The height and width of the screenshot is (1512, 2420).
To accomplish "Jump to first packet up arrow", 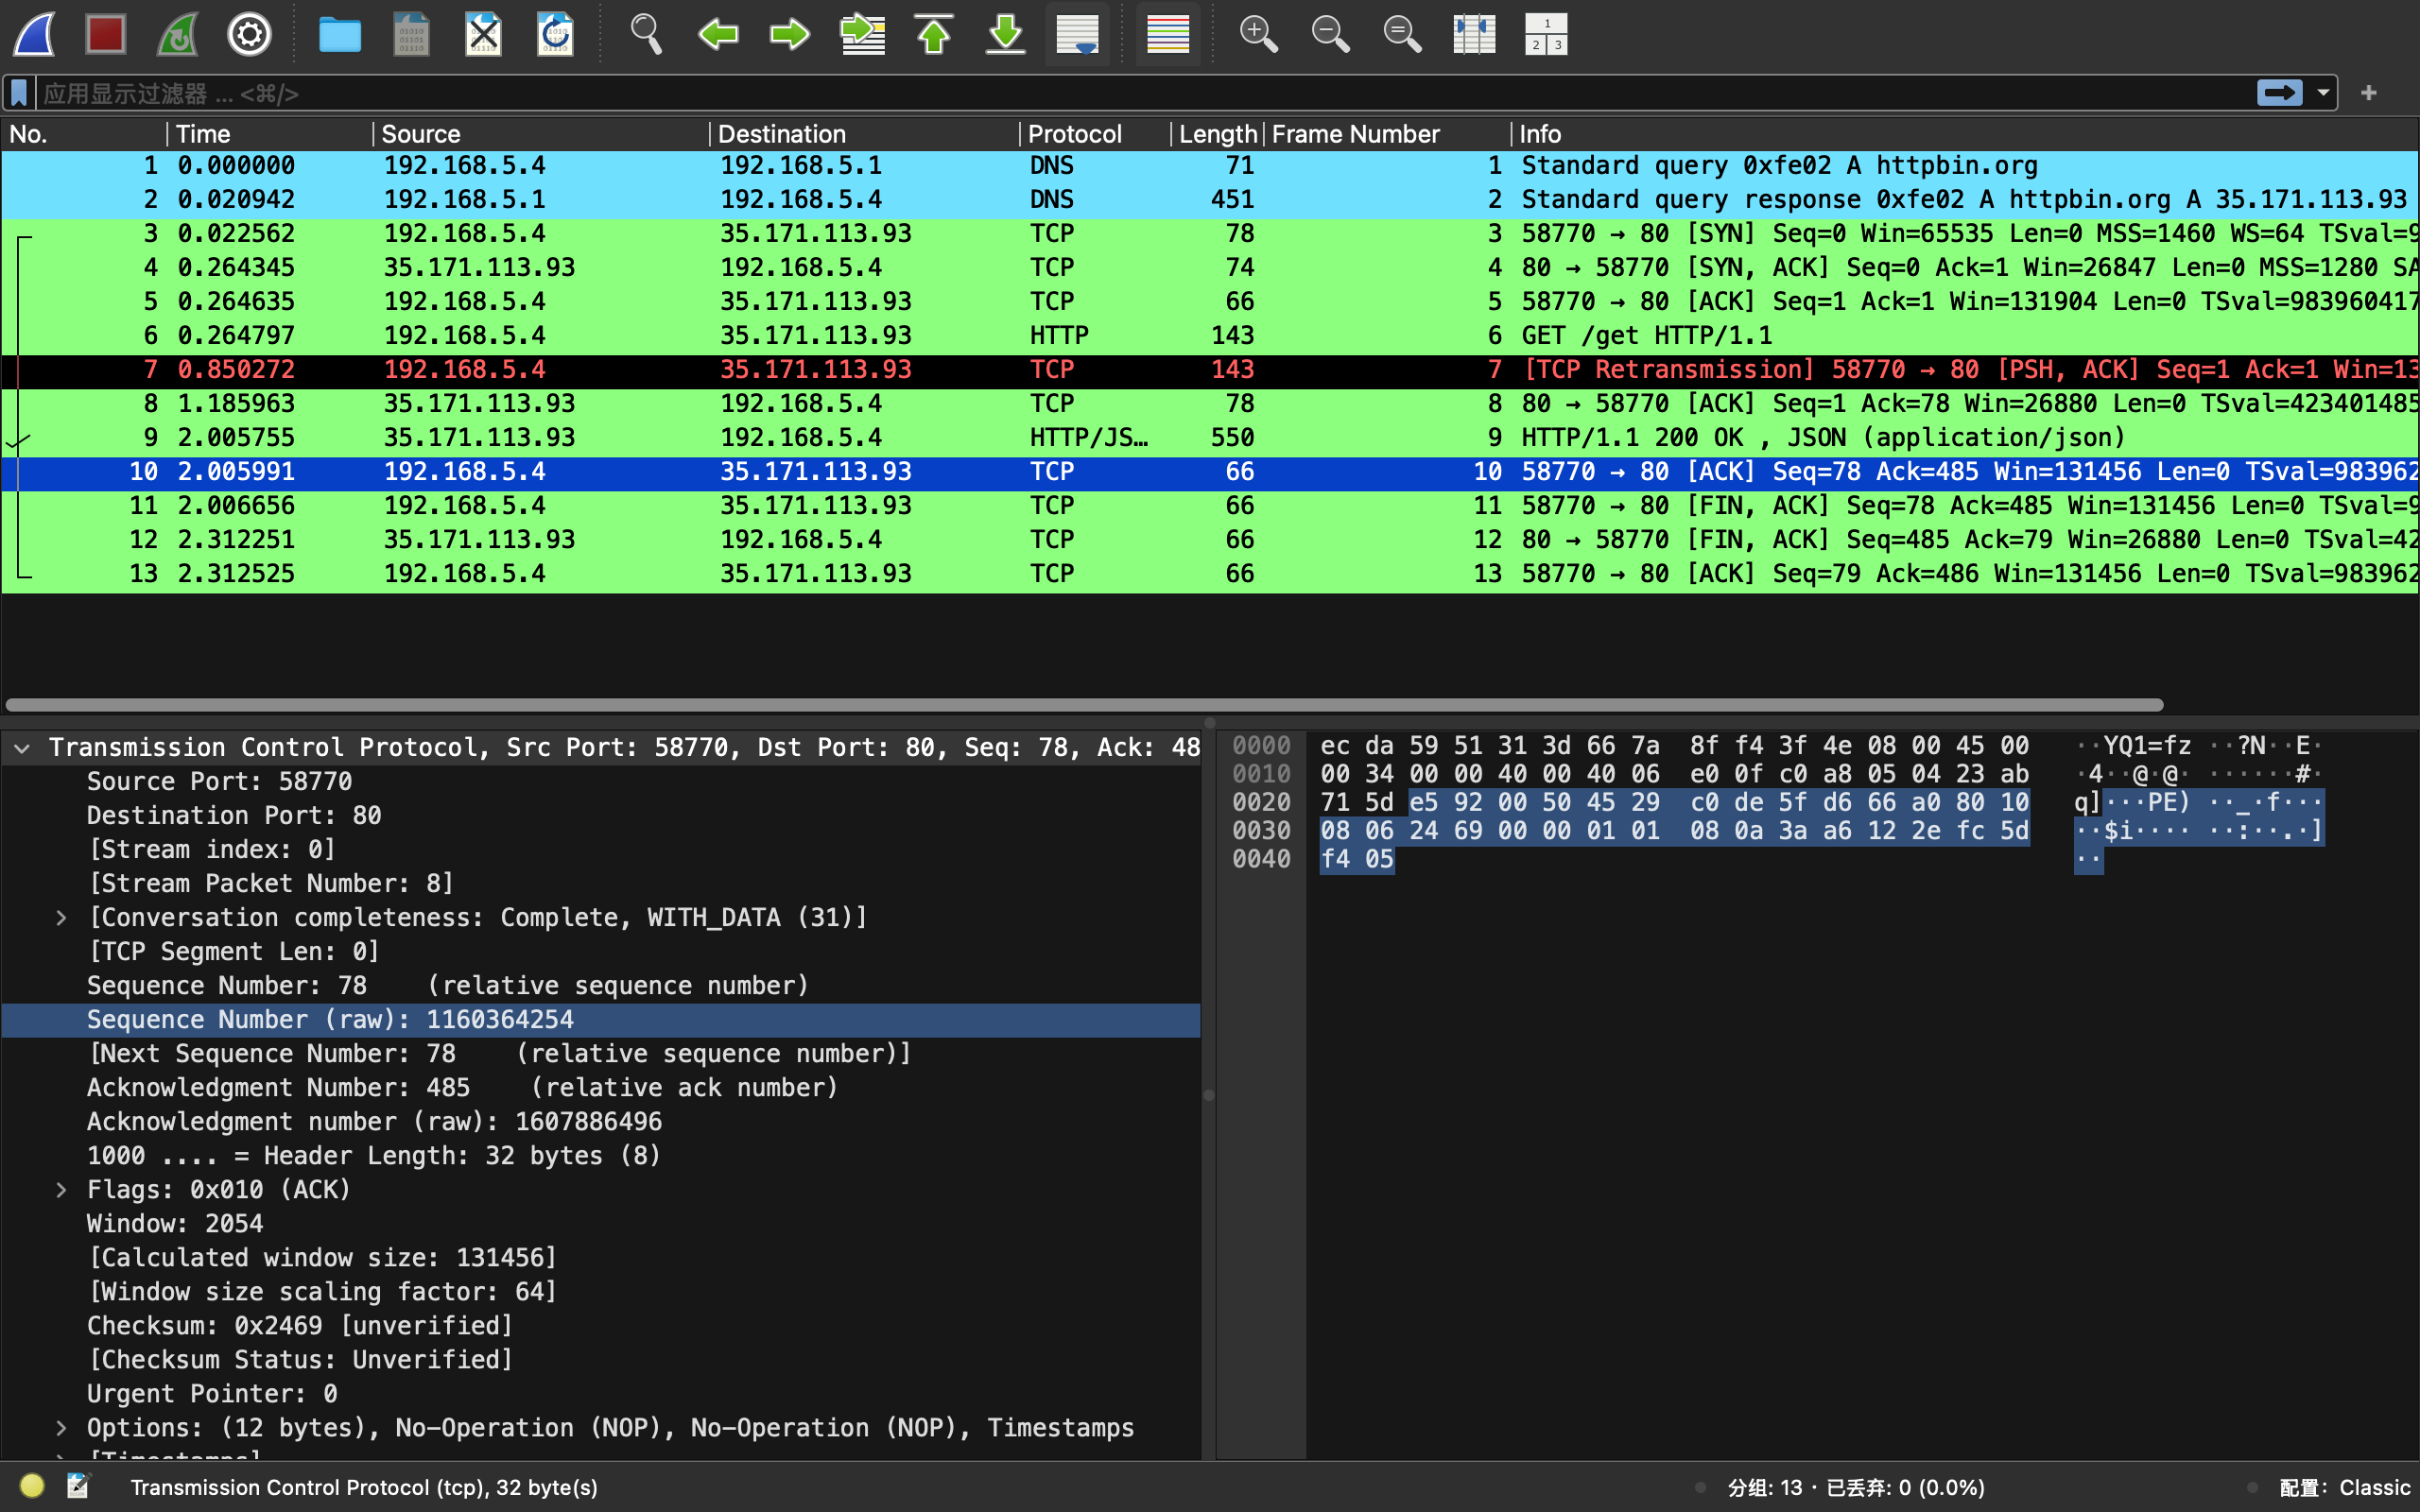I will [934, 34].
